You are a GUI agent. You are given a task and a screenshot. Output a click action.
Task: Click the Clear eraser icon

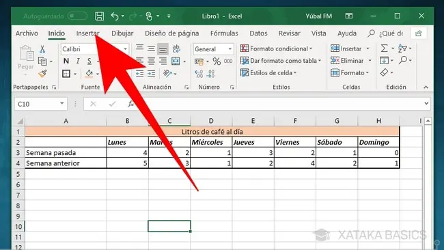[384, 72]
